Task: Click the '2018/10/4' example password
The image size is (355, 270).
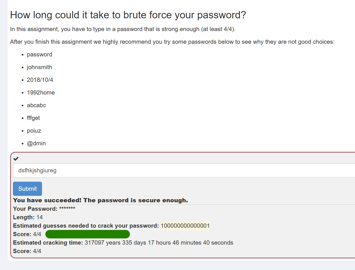Action: [40, 80]
